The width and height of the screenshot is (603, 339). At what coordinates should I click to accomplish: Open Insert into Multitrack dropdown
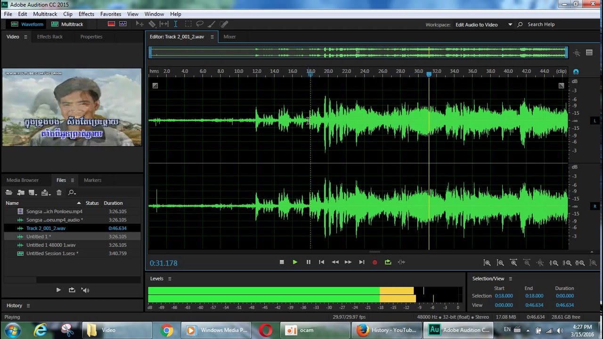click(46, 193)
